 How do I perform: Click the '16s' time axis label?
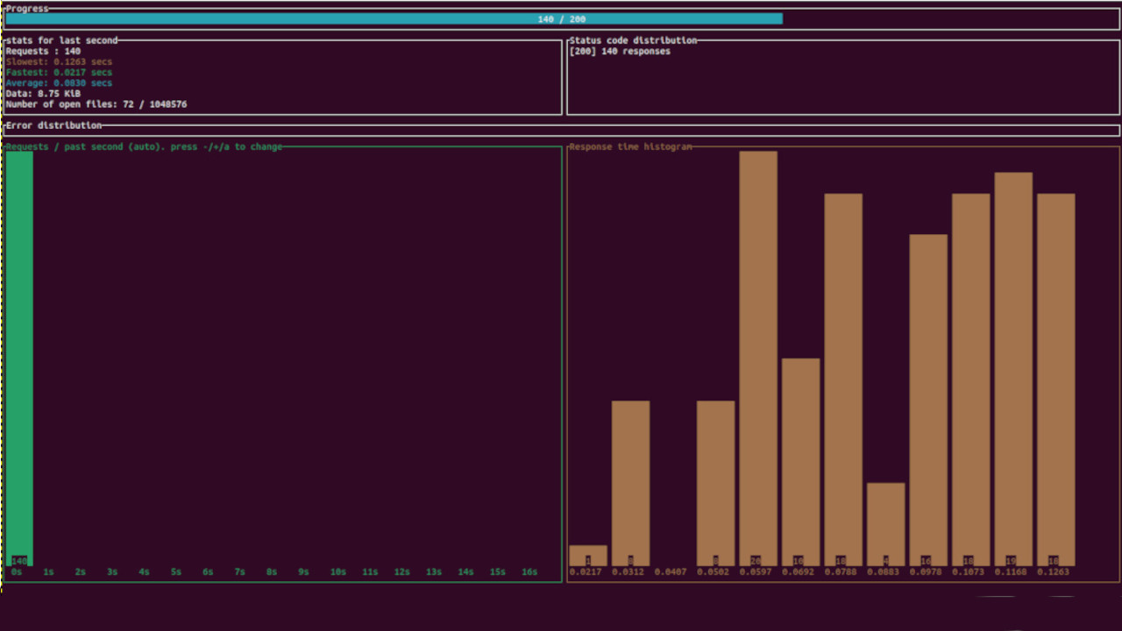pos(529,571)
